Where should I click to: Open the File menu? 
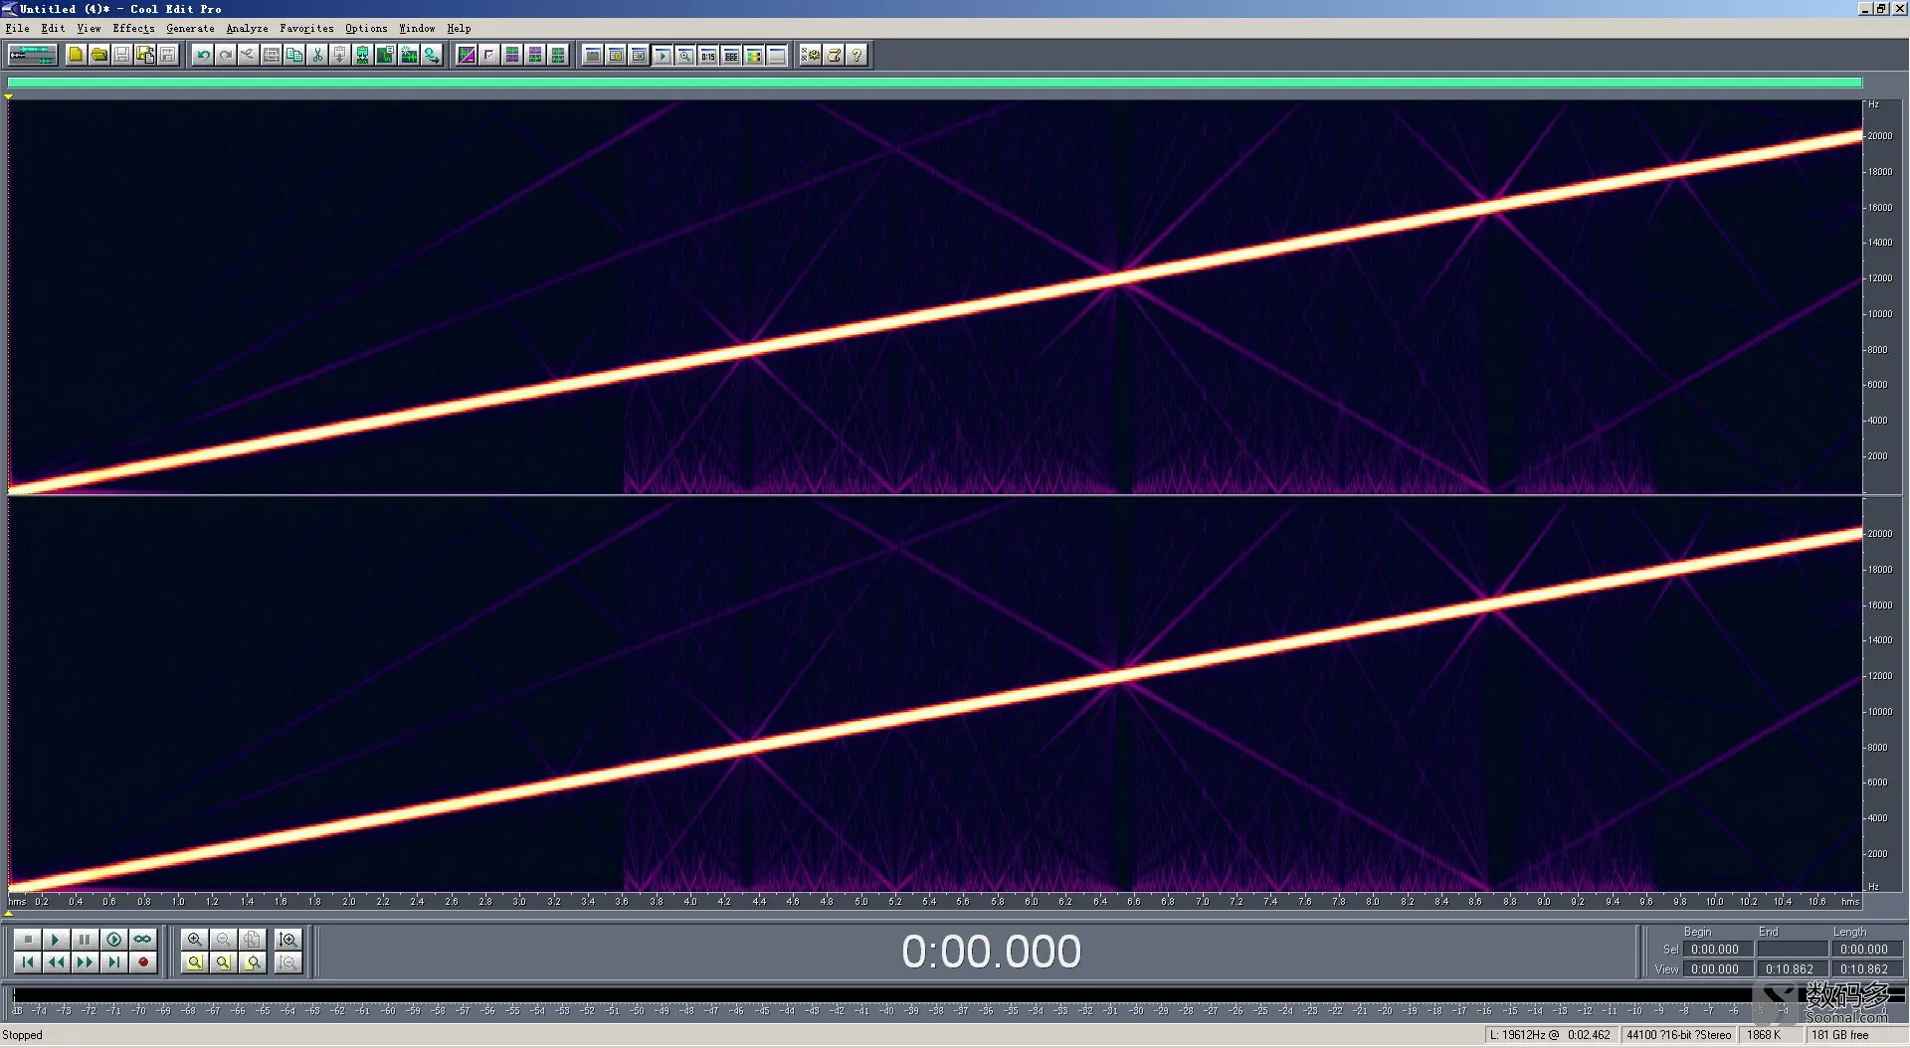17,28
